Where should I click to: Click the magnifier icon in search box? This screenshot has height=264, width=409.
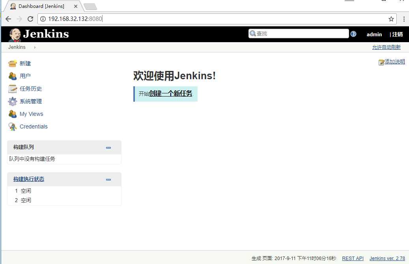[253, 33]
